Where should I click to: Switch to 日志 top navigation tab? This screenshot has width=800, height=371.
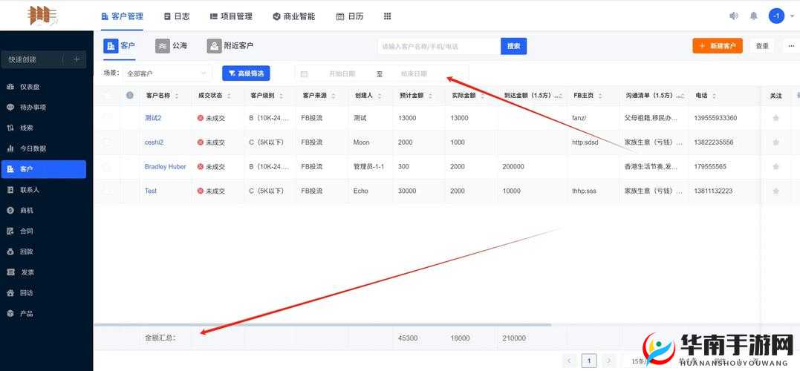[177, 16]
